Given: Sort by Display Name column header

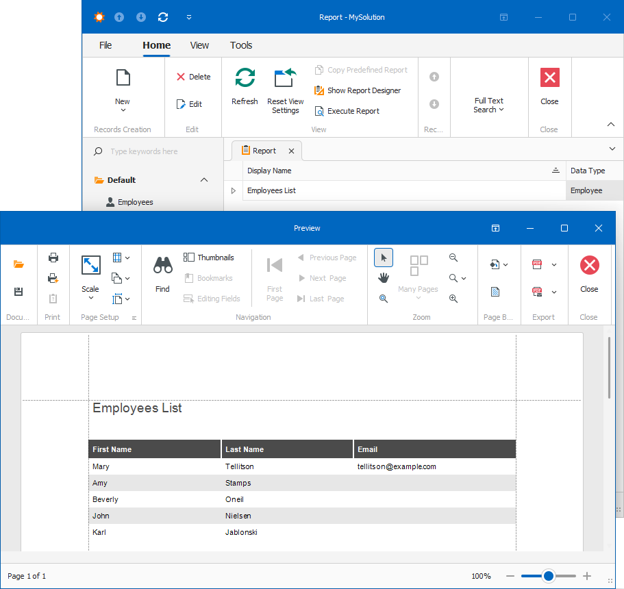Looking at the screenshot, I should click(404, 171).
